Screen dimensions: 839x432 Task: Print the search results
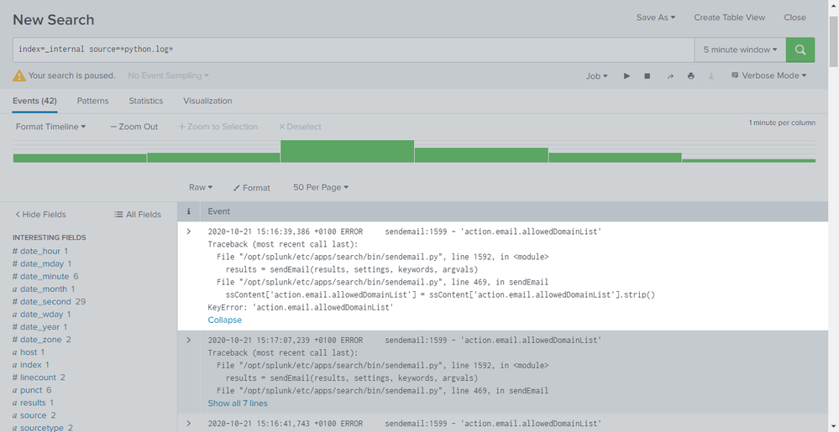coord(690,76)
